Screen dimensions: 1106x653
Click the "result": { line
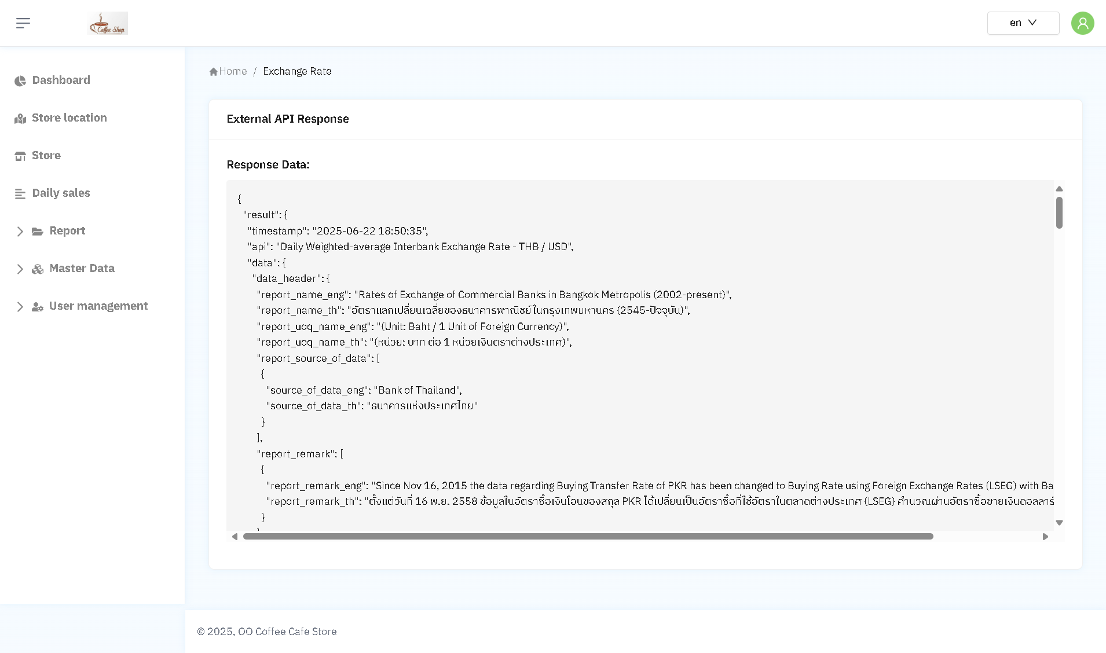(265, 215)
